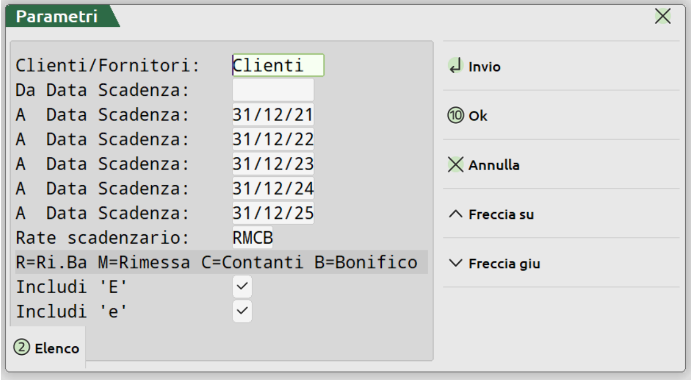The height and width of the screenshot is (380, 691).
Task: Select the date field showing 31/12/25
Action: (273, 213)
